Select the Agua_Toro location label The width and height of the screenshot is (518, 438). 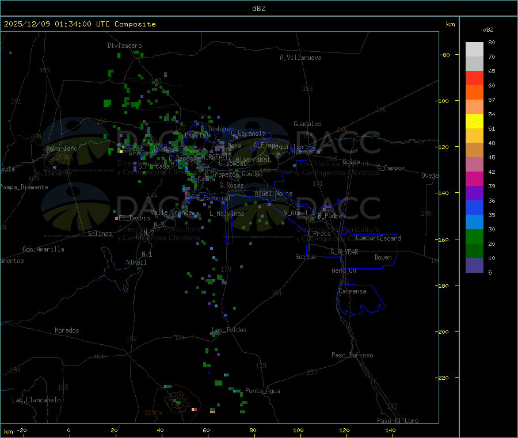(x=62, y=148)
